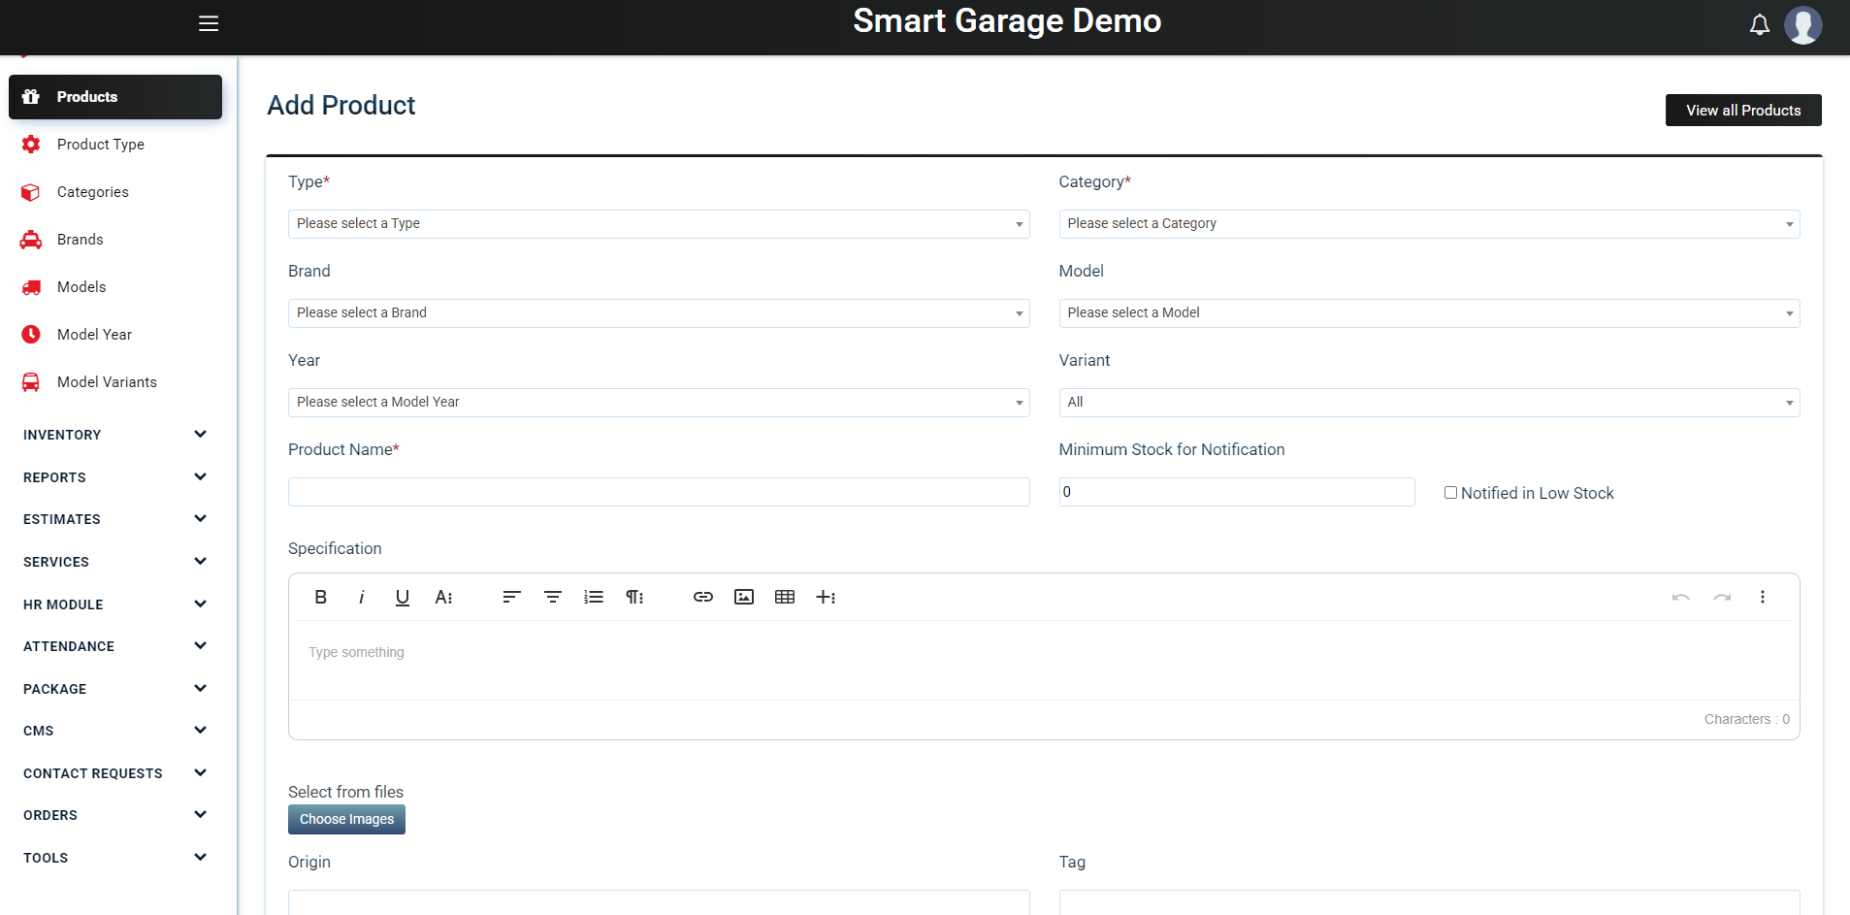
Task: Insert a link using the editor link icon
Action: pyautogui.click(x=702, y=597)
